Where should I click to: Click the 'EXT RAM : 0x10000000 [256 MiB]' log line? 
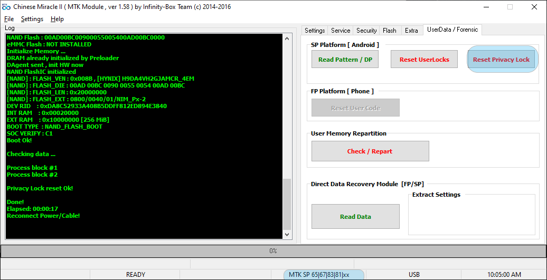[x=58, y=120]
